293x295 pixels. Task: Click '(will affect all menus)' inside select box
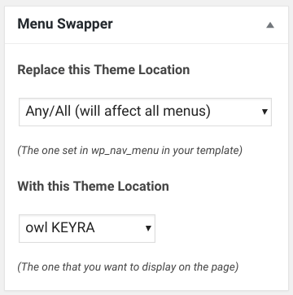142,112
